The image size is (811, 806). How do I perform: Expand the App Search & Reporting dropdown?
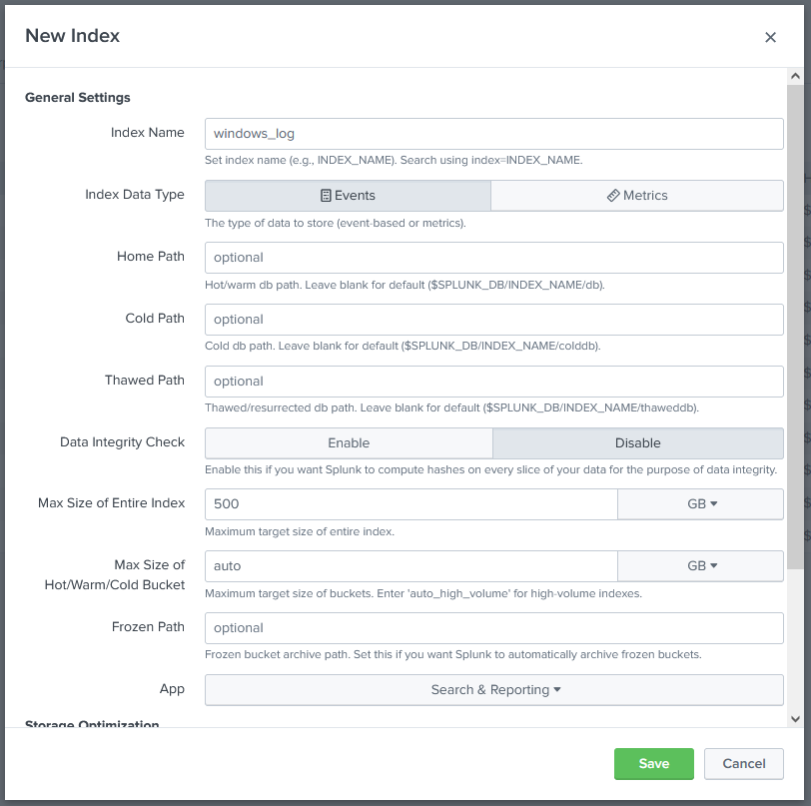point(494,690)
